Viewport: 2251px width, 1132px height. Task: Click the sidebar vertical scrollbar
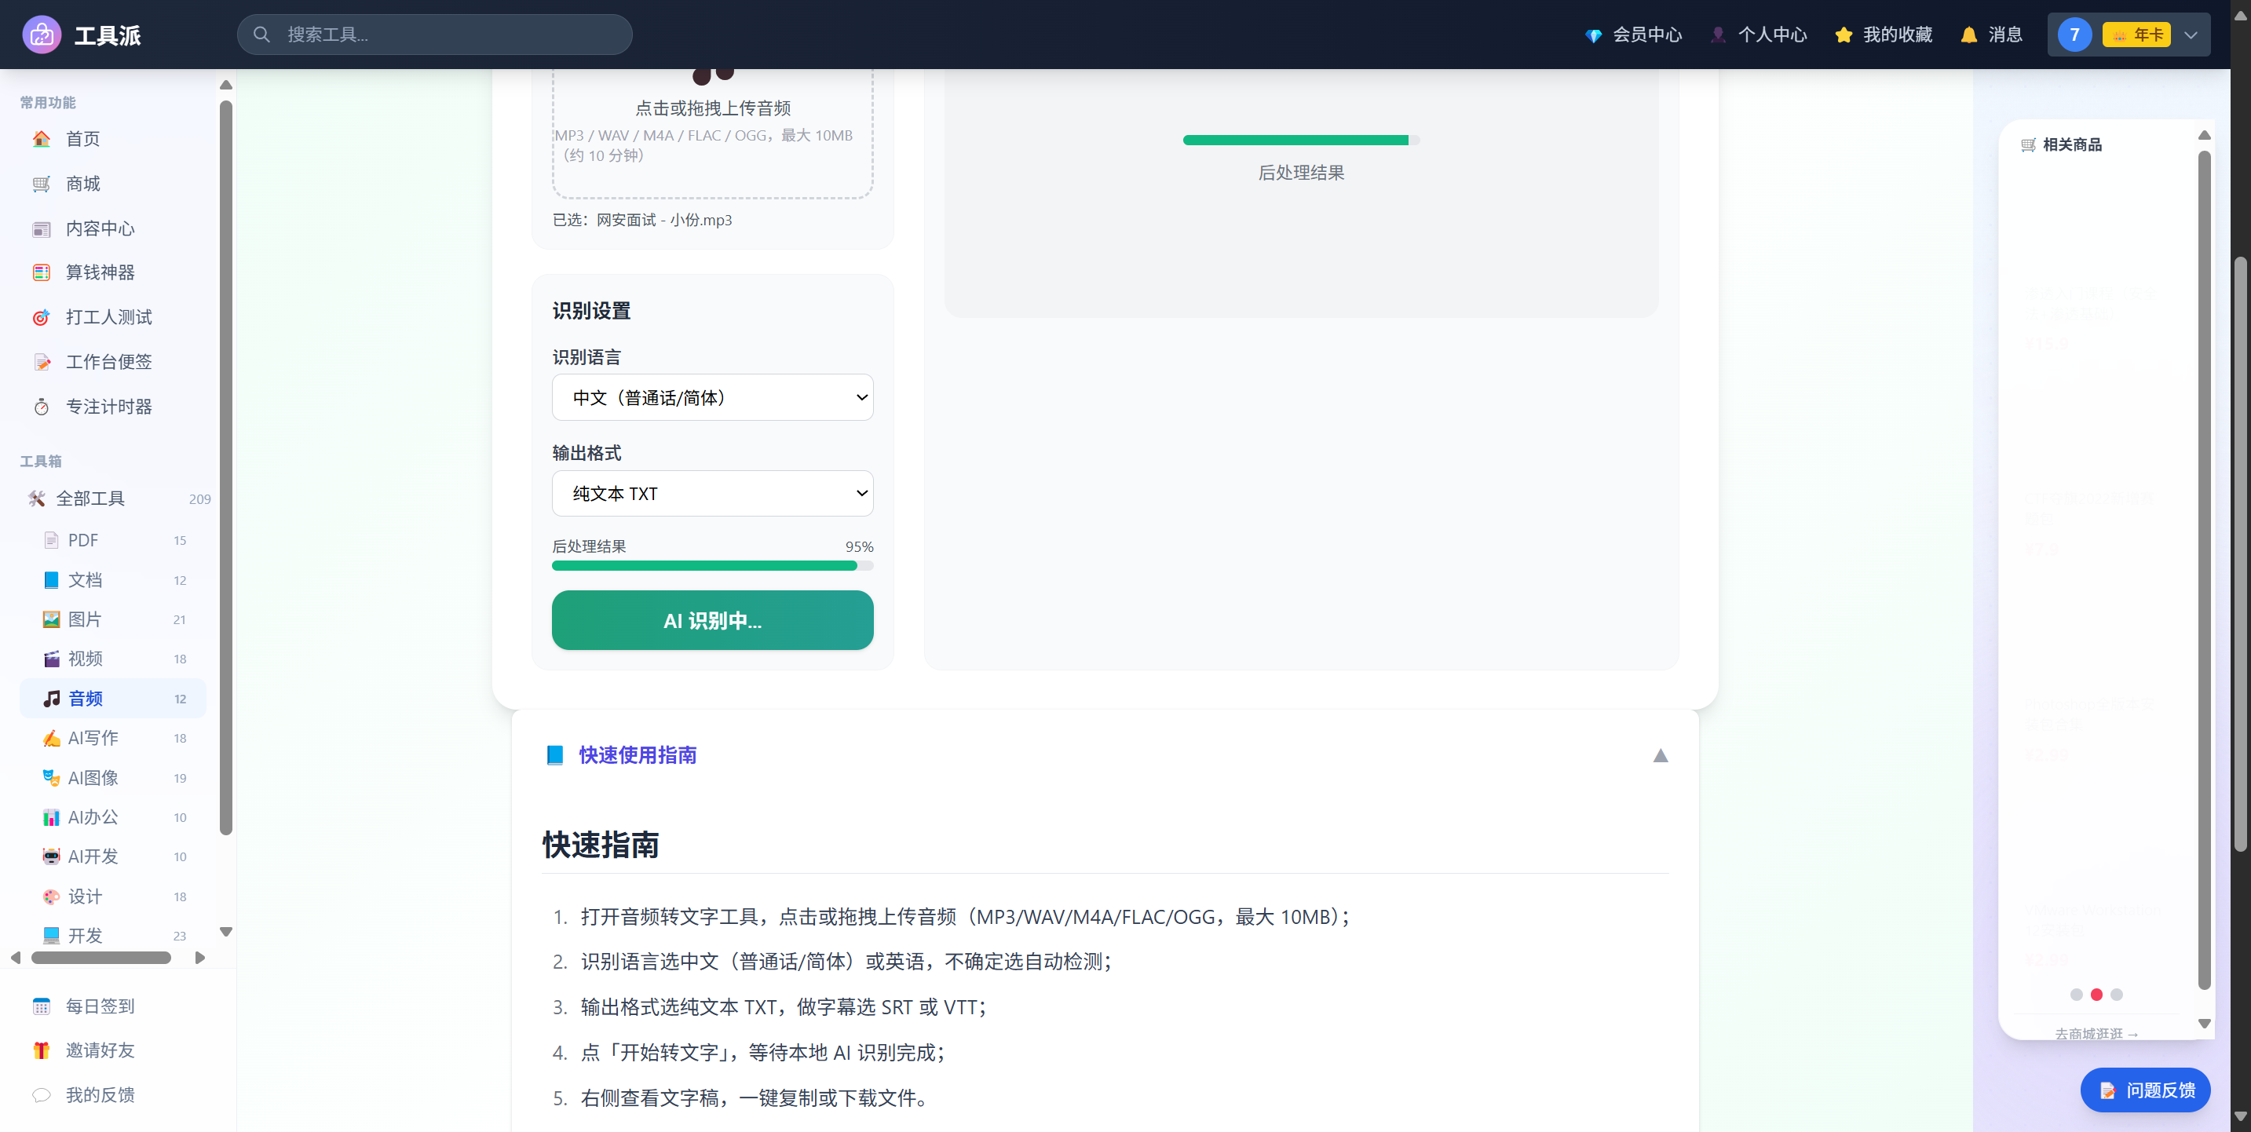(x=225, y=467)
